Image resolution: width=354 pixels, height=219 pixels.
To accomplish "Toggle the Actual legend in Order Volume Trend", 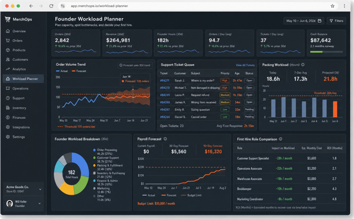I will [x=62, y=71].
